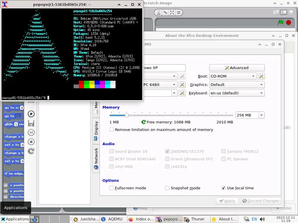Check the y position reporter box in Scratch
This screenshot has width=298, height=223.
6,191
